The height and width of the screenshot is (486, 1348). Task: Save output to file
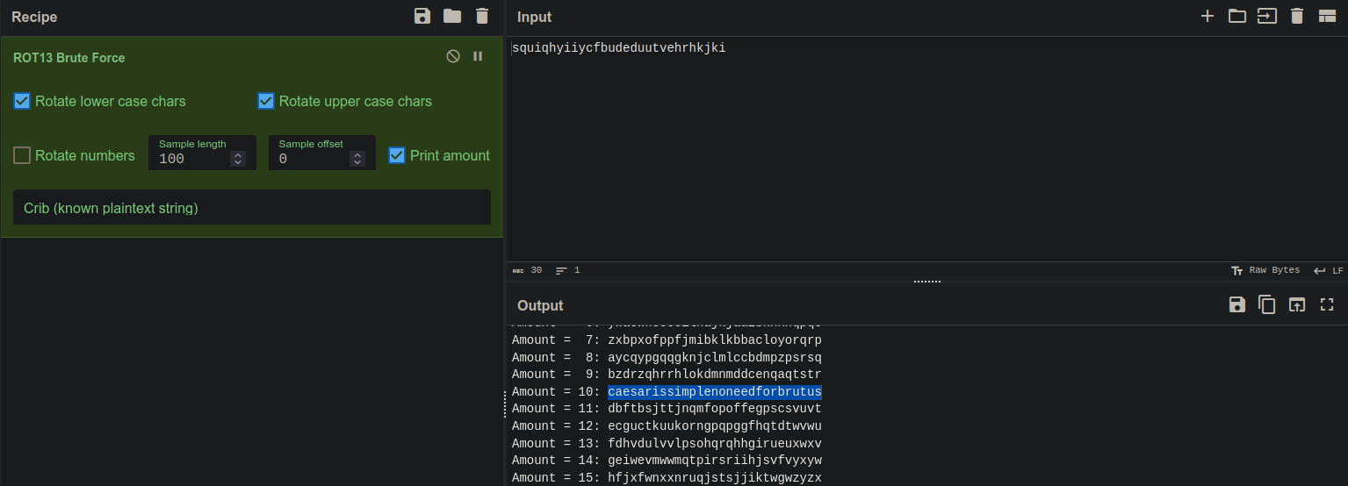(x=1237, y=304)
